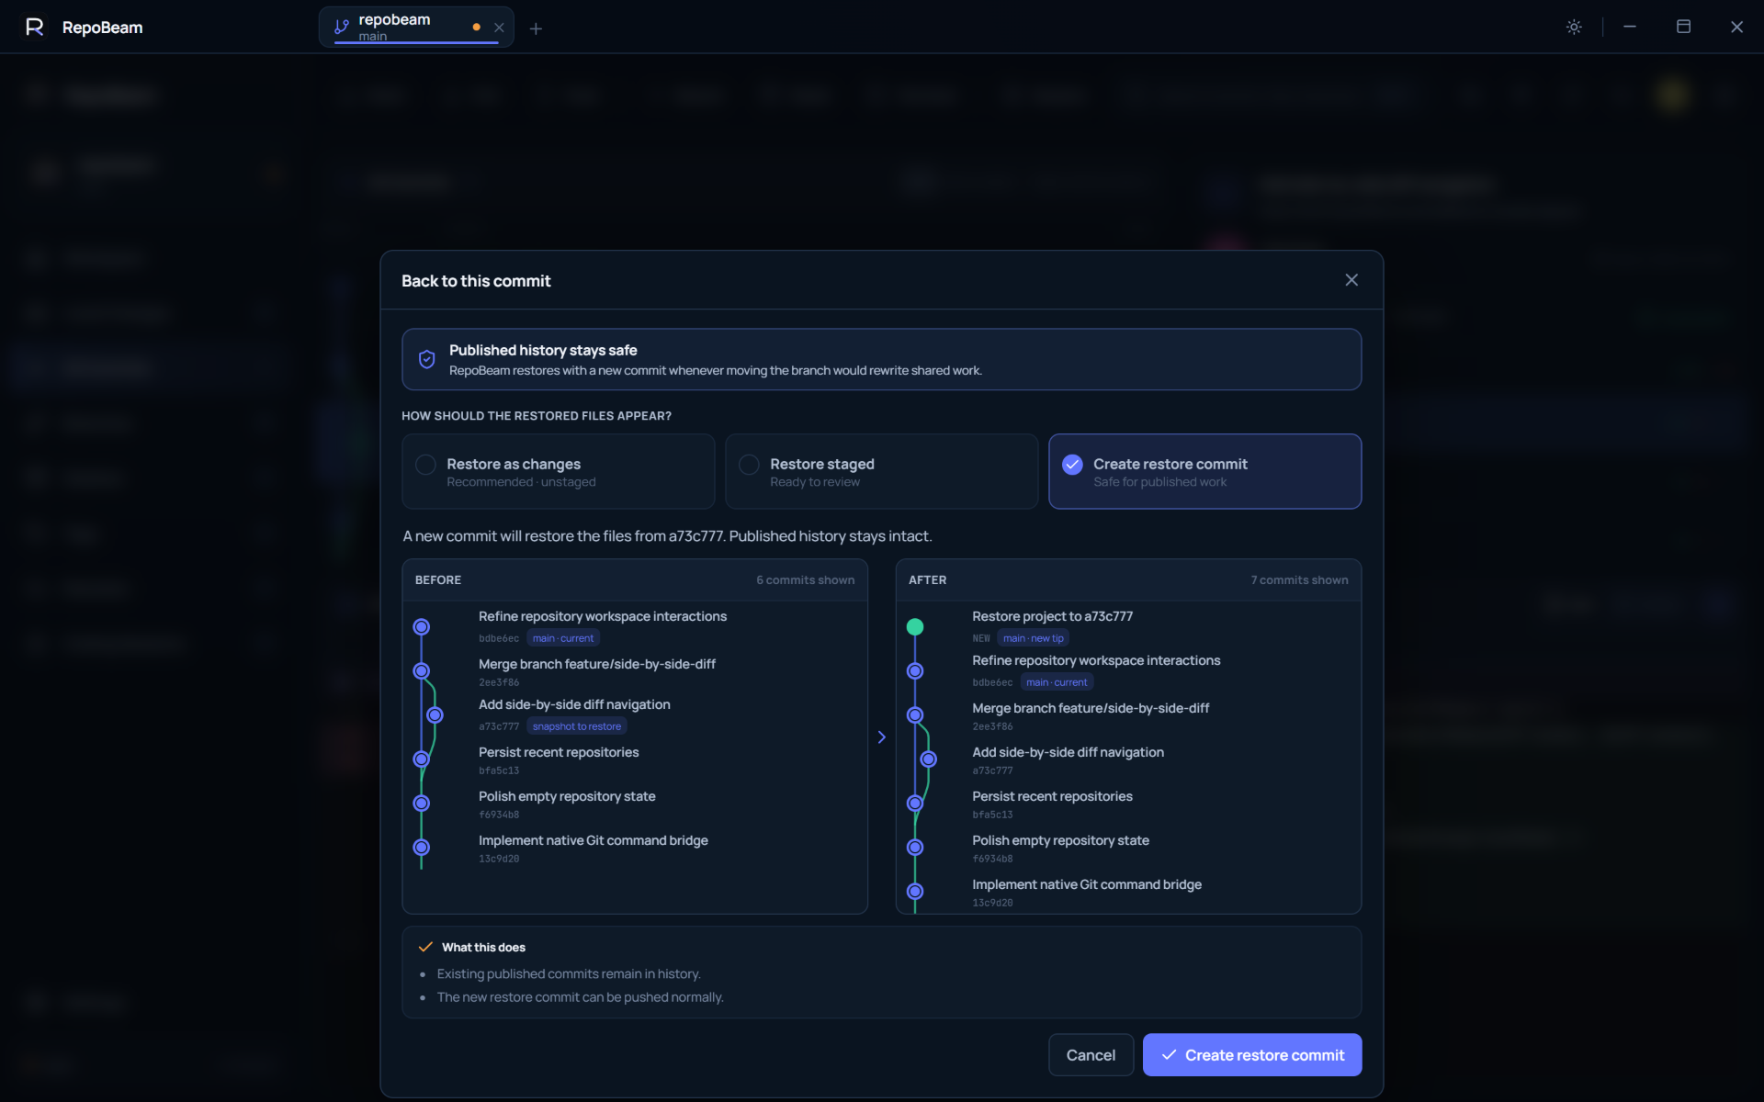
Task: Click the '6 commits shown' label
Action: tap(805, 580)
